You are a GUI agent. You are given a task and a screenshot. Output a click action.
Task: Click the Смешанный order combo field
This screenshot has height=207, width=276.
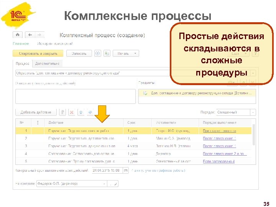233,112
